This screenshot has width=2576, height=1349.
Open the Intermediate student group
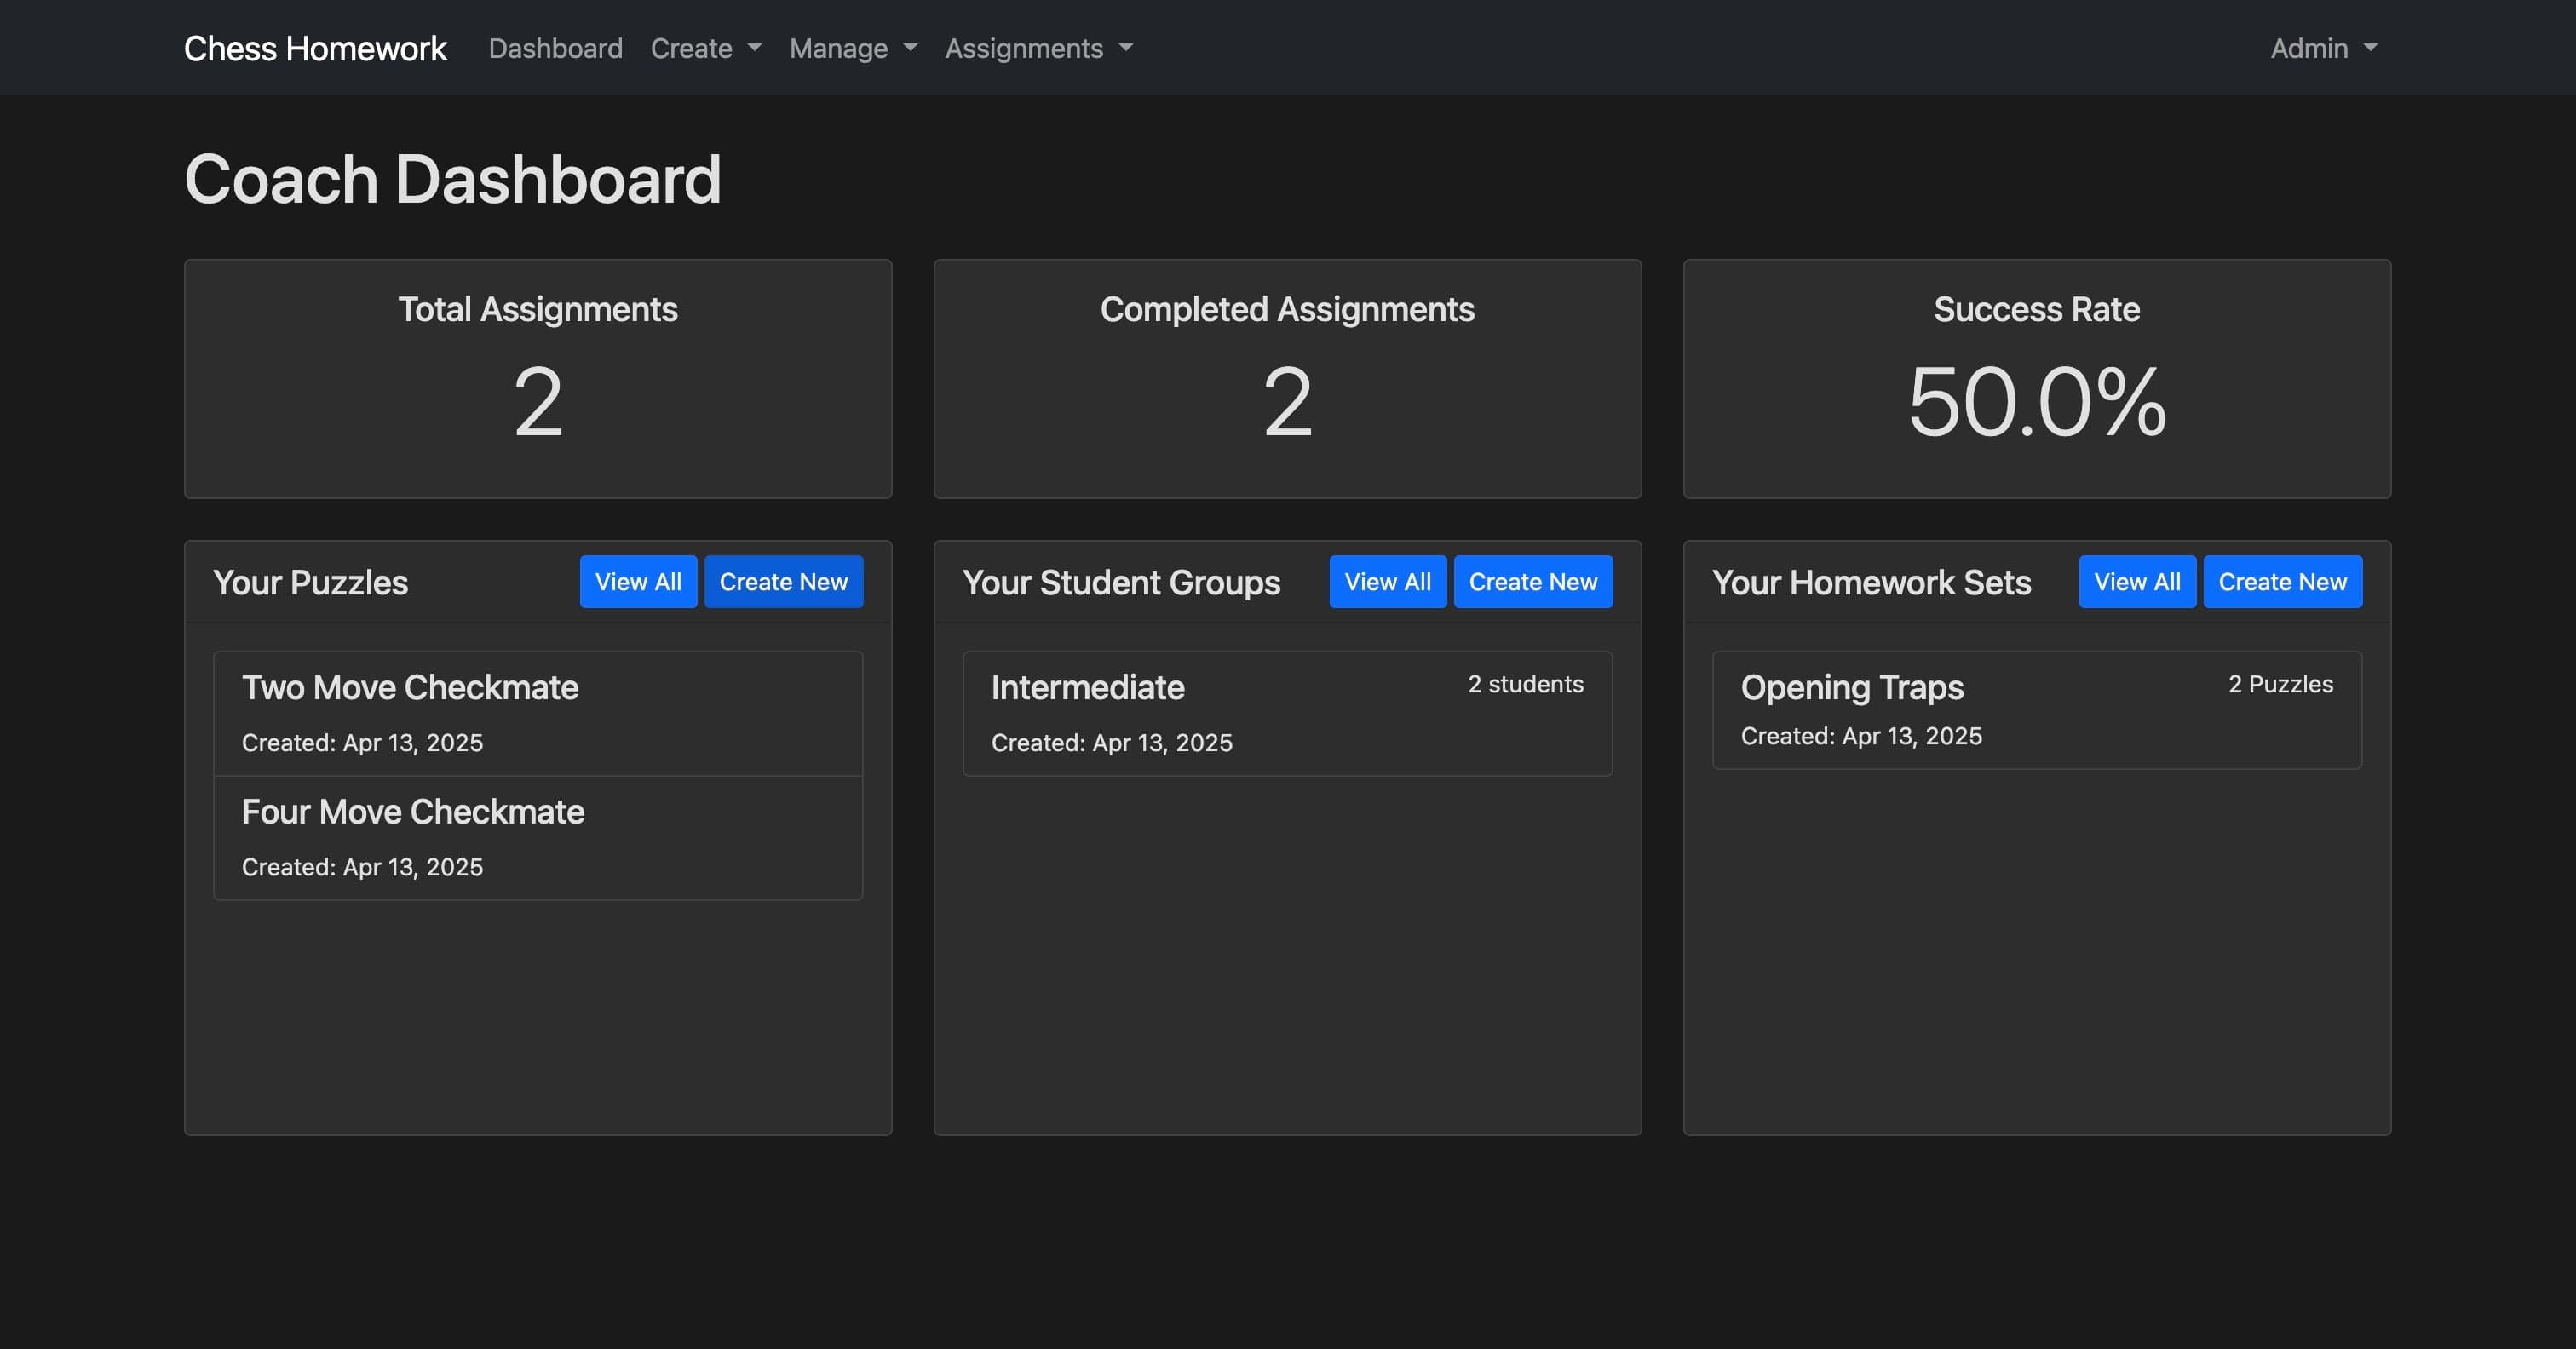1287,714
